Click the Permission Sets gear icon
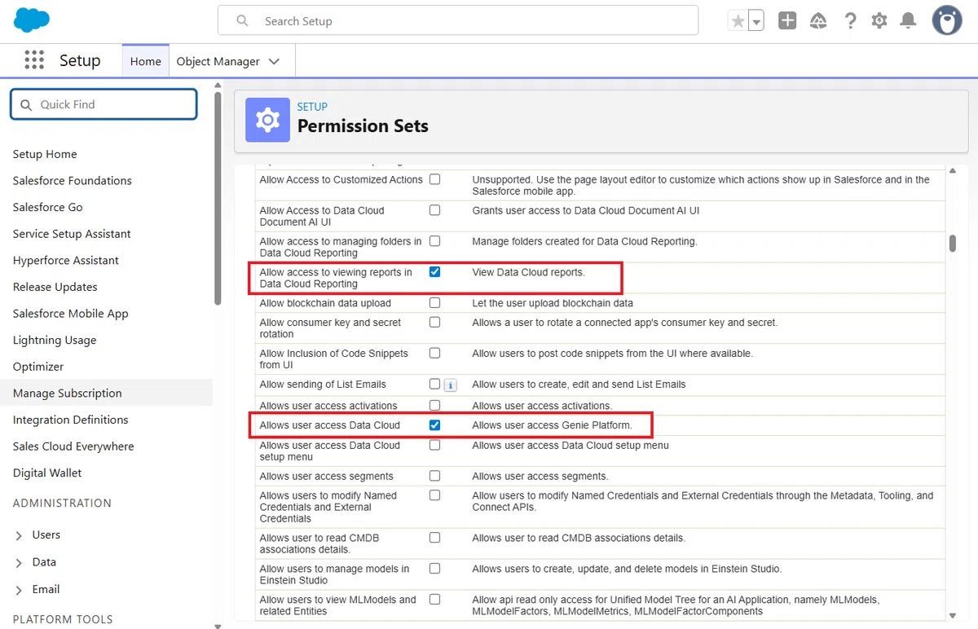978x629 pixels. (x=267, y=120)
